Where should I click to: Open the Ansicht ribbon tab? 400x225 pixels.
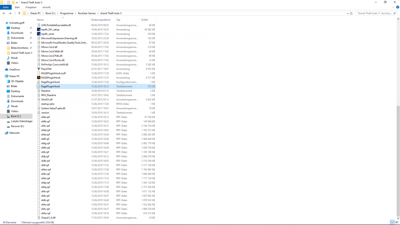pos(46,7)
